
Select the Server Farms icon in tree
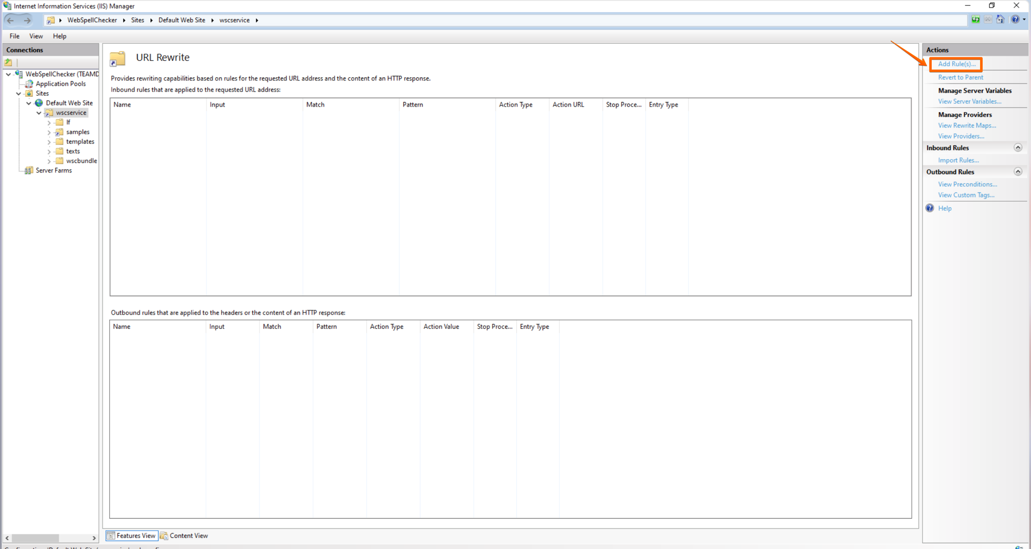click(x=29, y=170)
